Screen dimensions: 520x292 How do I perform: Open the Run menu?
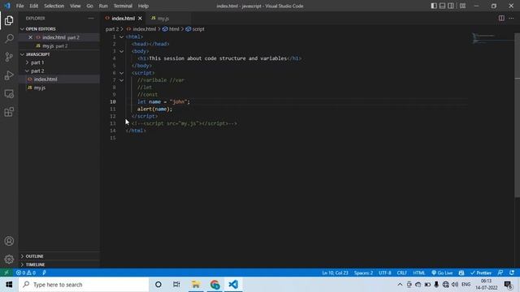click(x=103, y=6)
